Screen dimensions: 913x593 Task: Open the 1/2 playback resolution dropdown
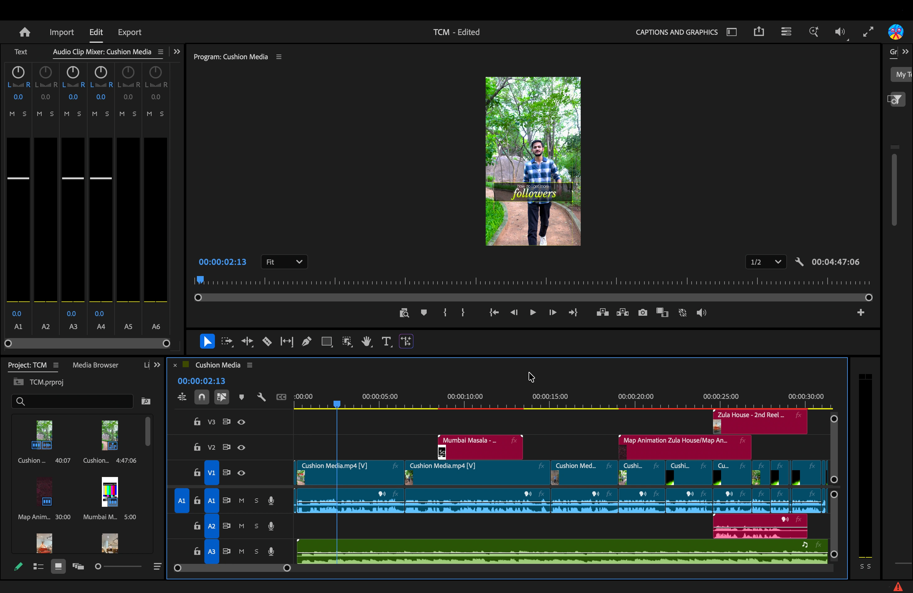[x=766, y=262]
